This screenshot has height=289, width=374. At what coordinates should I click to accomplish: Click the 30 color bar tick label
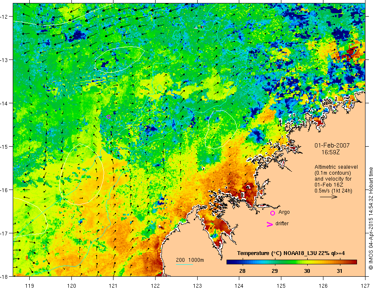(307, 271)
